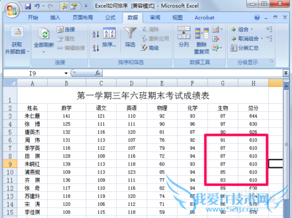
Task: Select the 数据 tab
Action: [x=133, y=17]
